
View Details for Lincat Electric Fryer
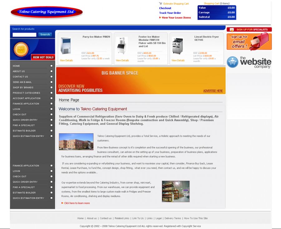click(x=178, y=60)
